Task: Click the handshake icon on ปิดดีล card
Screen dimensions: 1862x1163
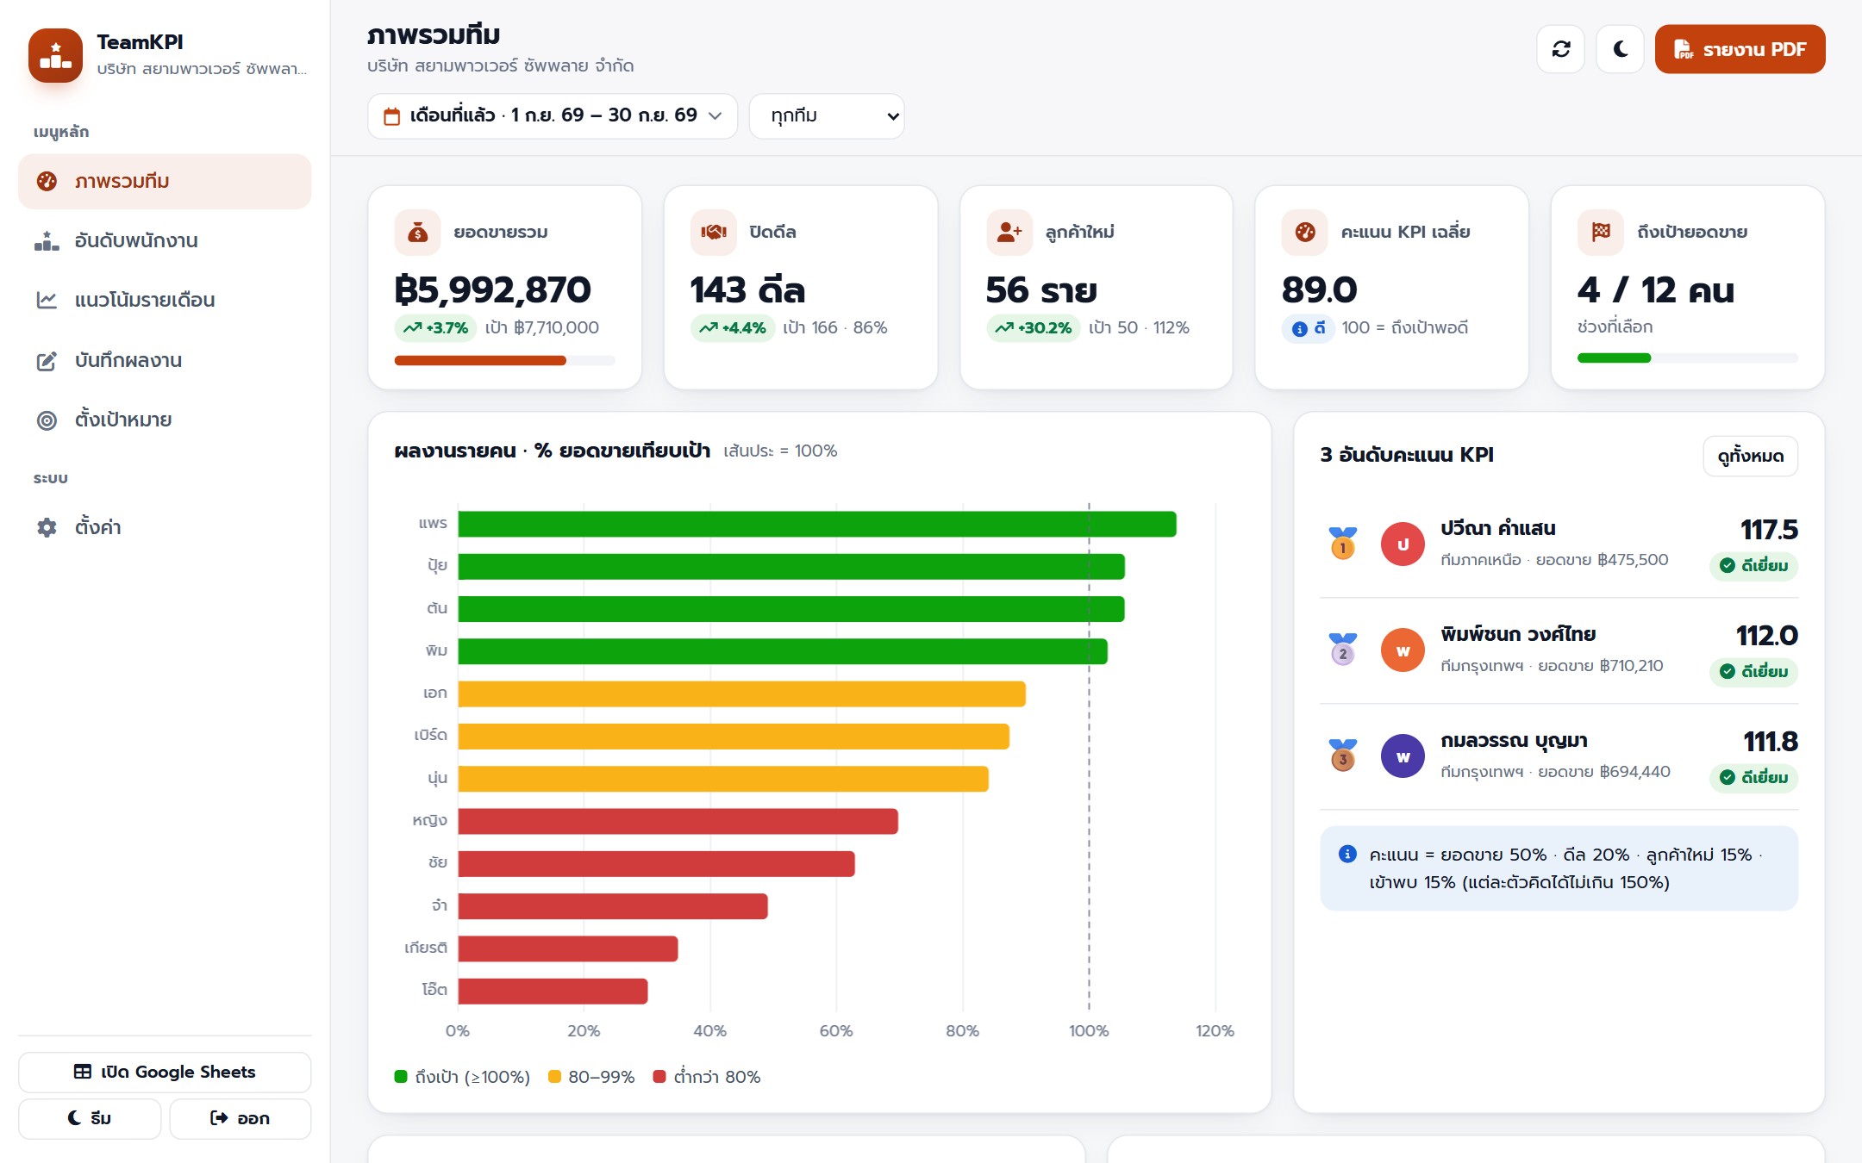Action: coord(714,233)
